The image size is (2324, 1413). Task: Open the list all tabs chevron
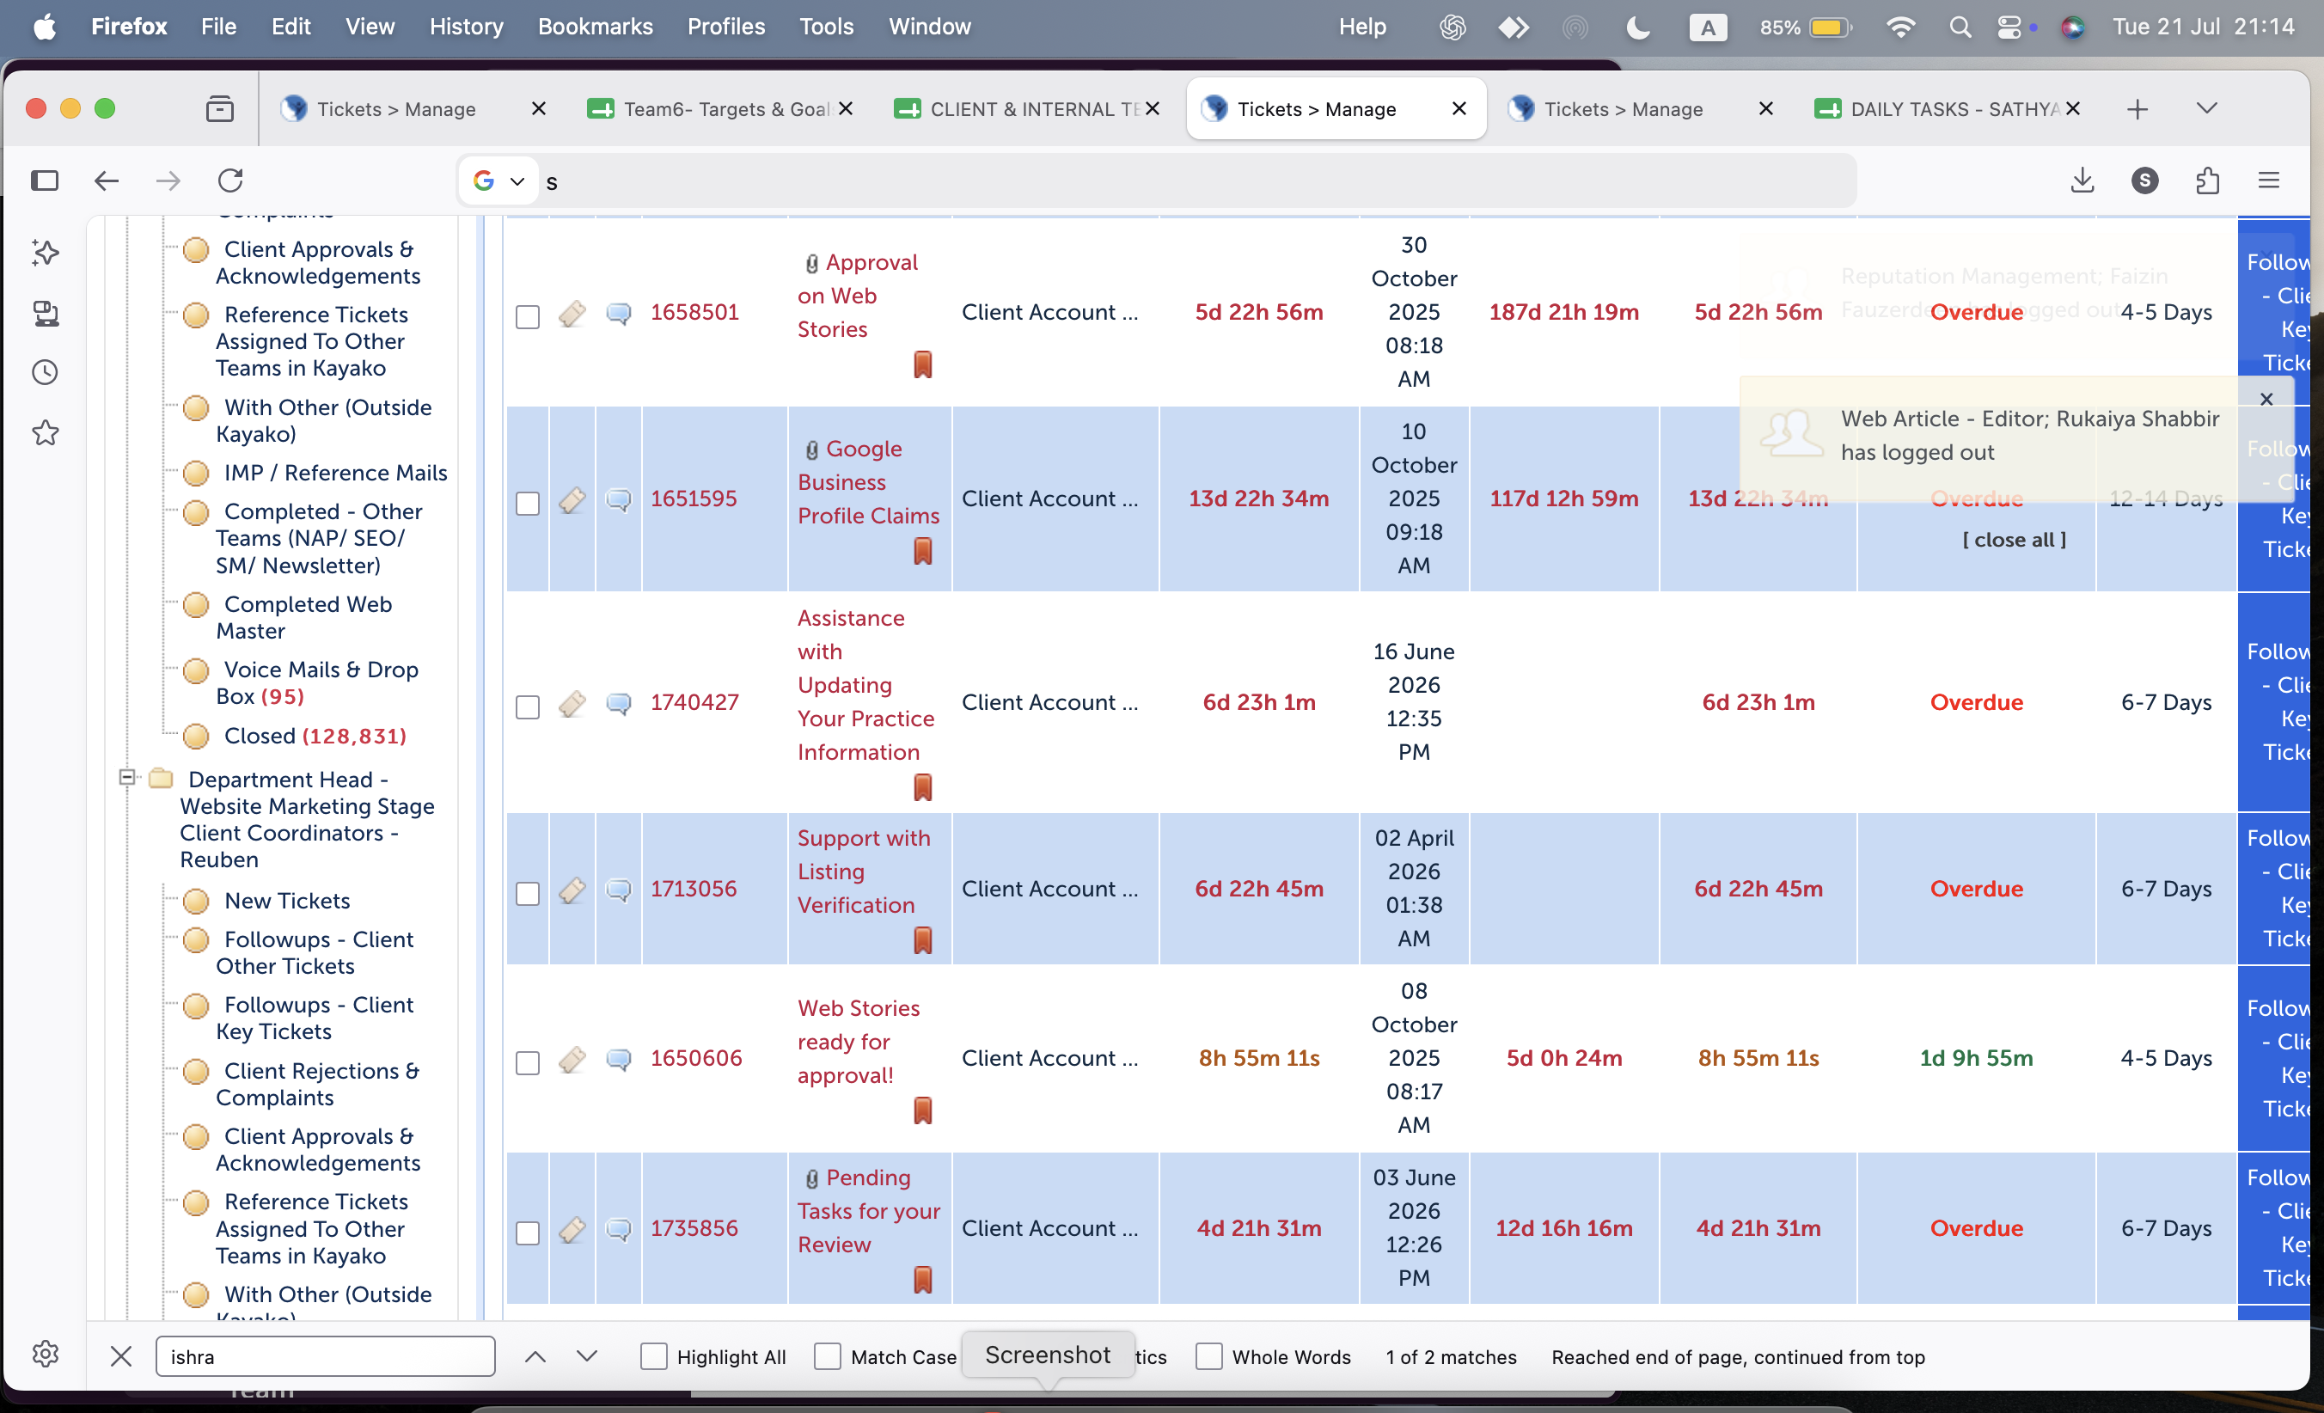point(2206,108)
